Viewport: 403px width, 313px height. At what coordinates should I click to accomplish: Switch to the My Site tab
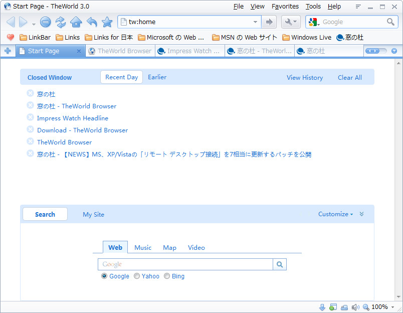coord(94,215)
